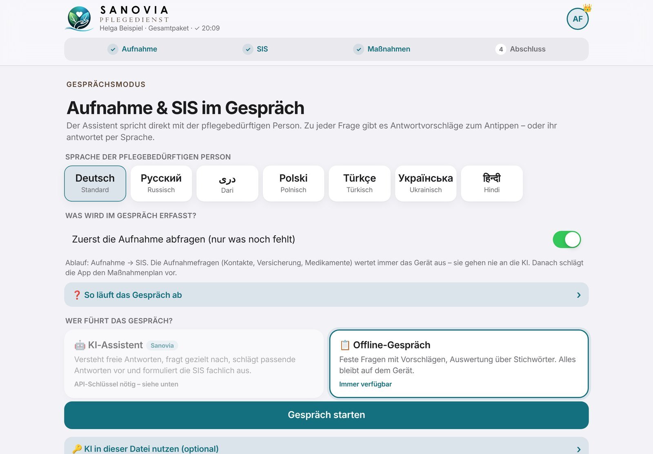Select Русский (Russisch) language

coord(161,183)
